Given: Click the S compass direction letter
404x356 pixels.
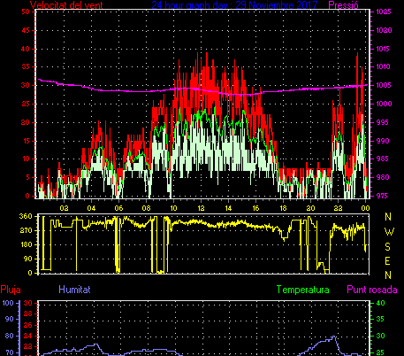Looking at the screenshot, I should 388,246.
